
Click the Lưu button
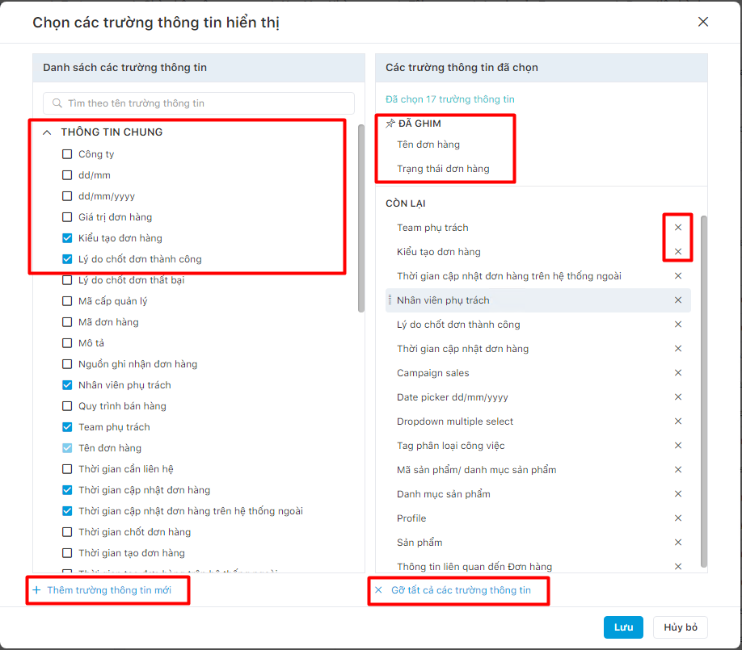[623, 627]
